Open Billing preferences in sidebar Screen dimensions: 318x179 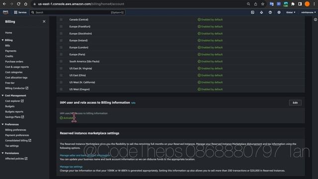coord(15,130)
